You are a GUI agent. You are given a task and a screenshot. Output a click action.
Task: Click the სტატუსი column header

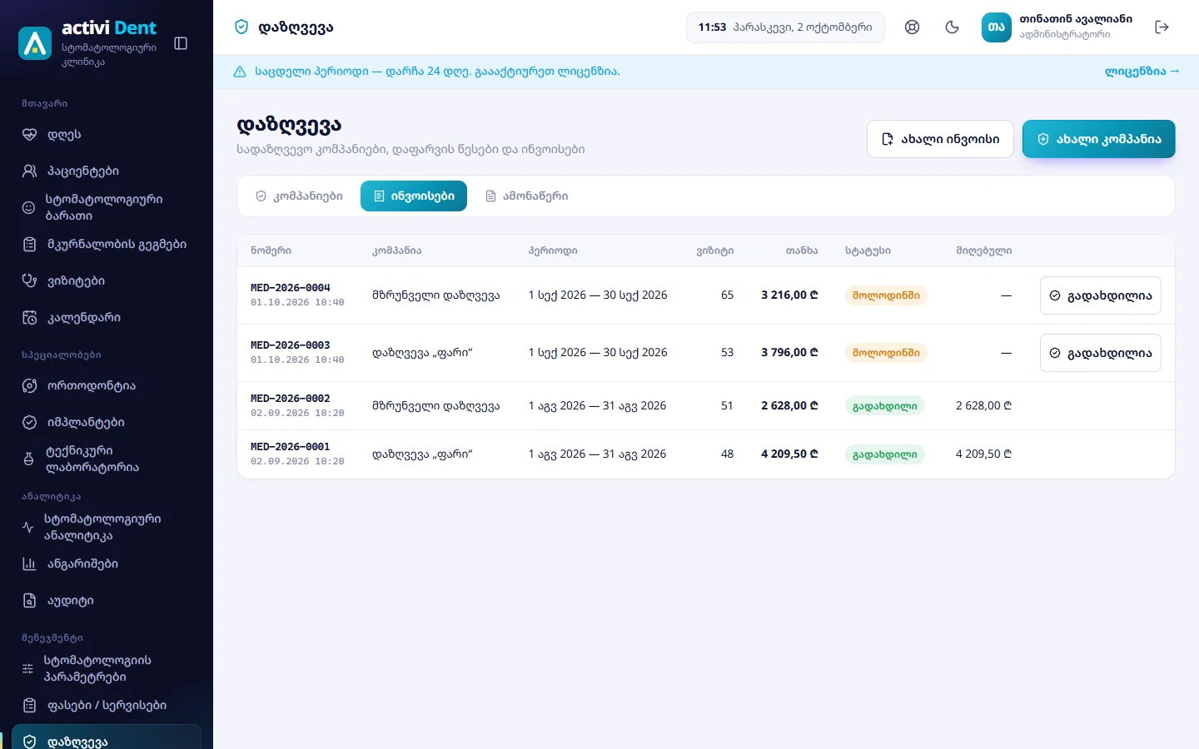click(x=868, y=250)
